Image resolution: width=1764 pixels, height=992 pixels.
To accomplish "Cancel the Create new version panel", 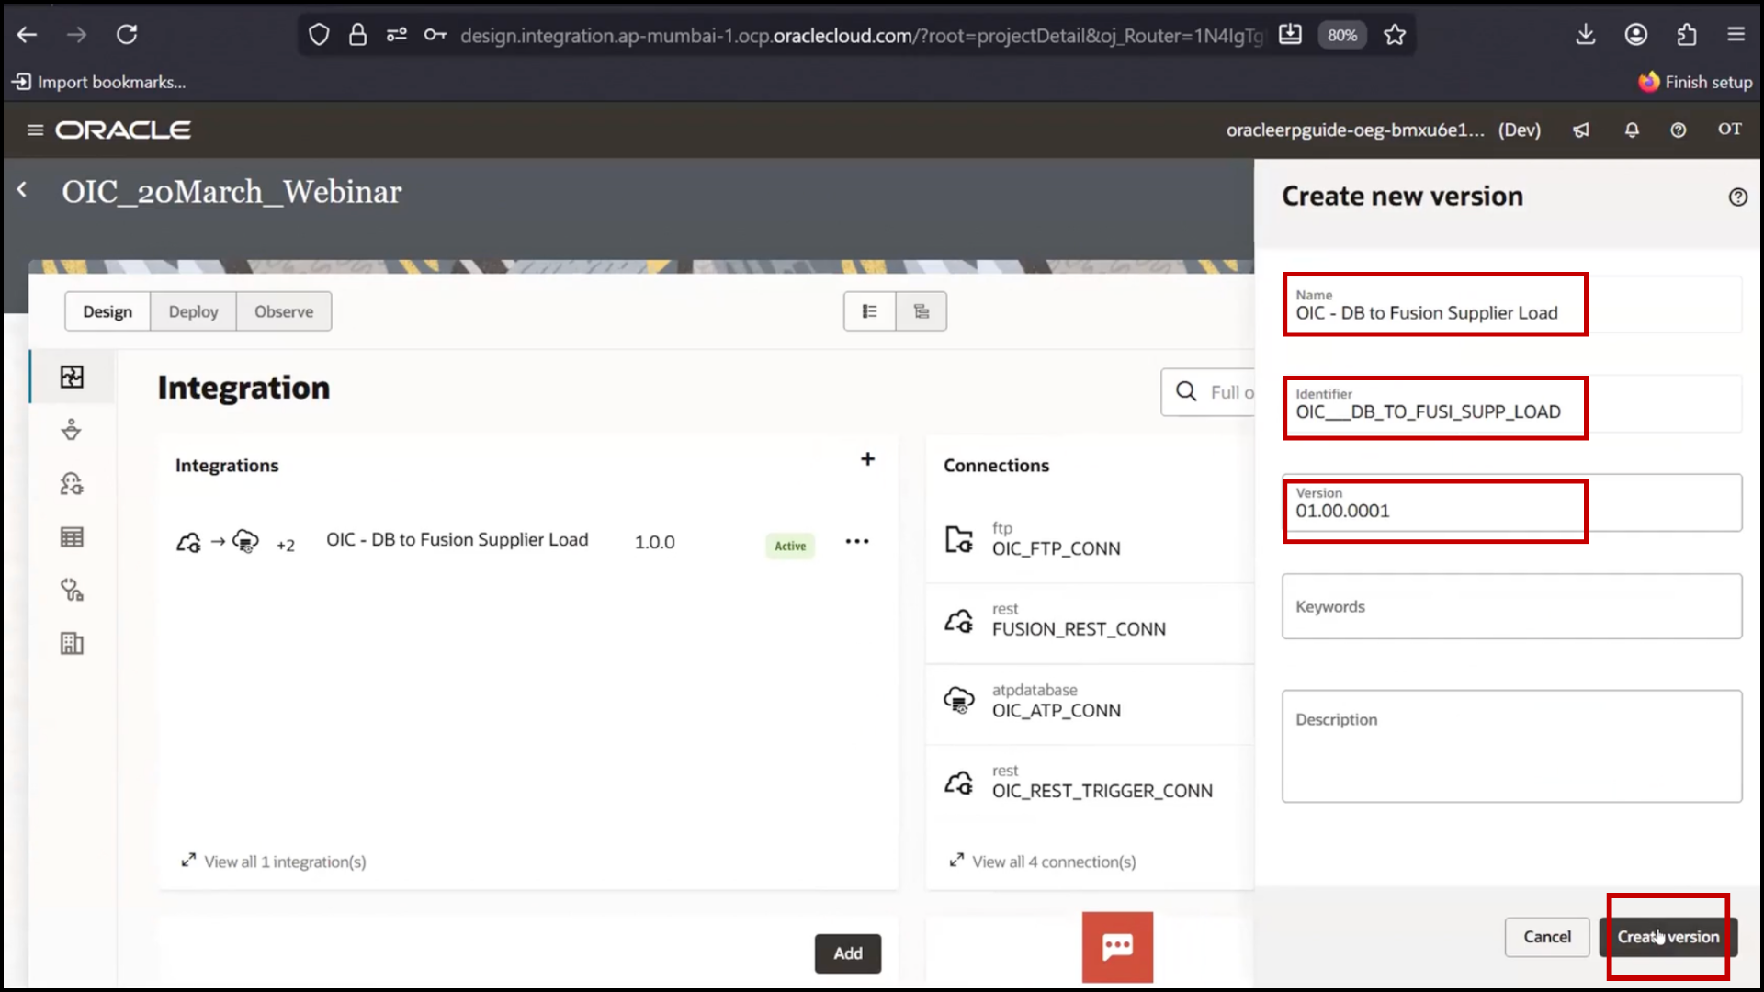I will point(1547,937).
